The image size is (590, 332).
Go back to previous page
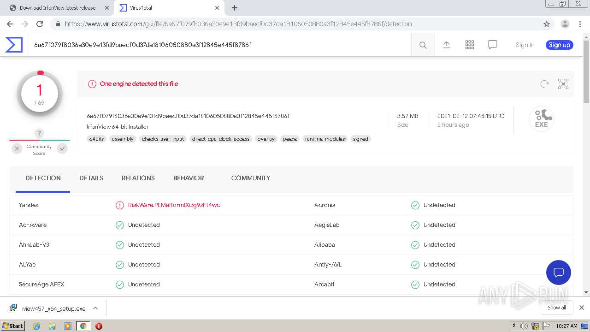tap(10, 24)
